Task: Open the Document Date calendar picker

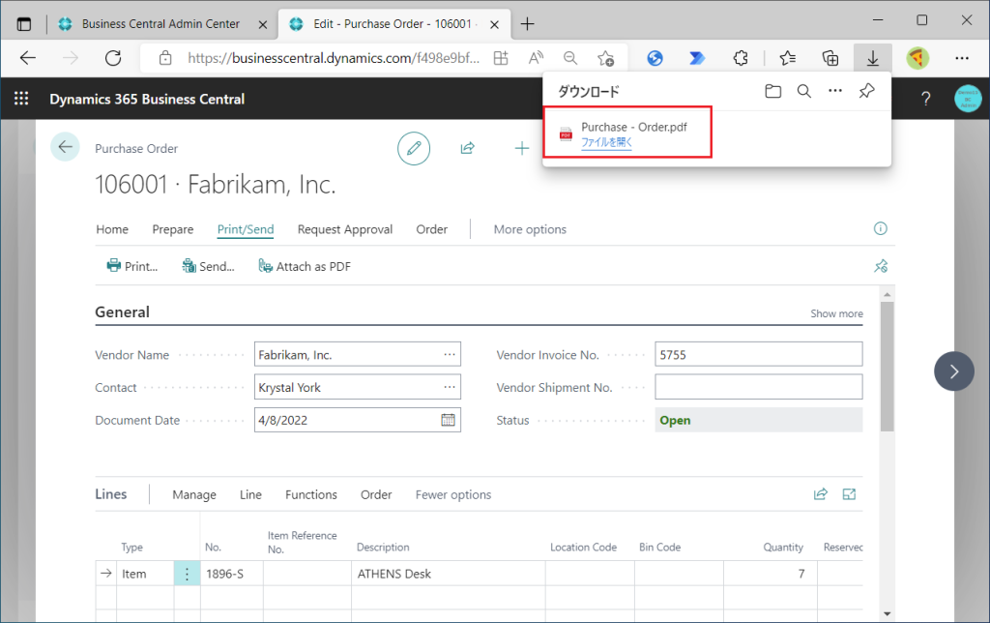Action: pos(448,420)
